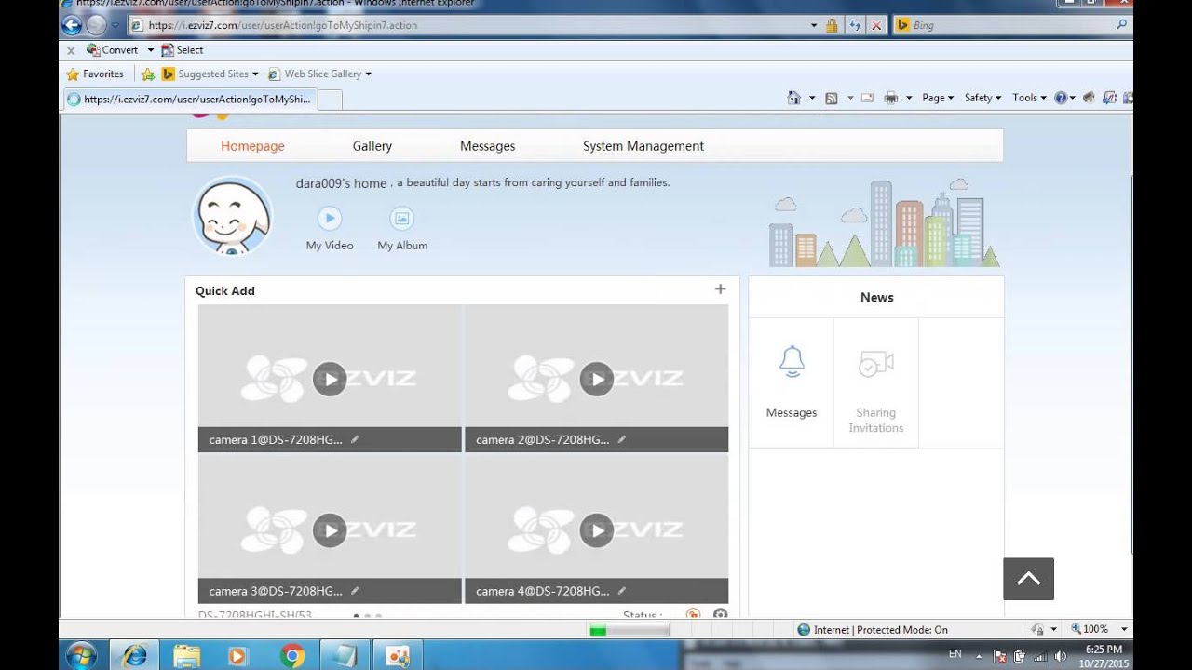Screen dimensions: 1192x670
Task: Click the Sharing Invitations label
Action: 876,421
